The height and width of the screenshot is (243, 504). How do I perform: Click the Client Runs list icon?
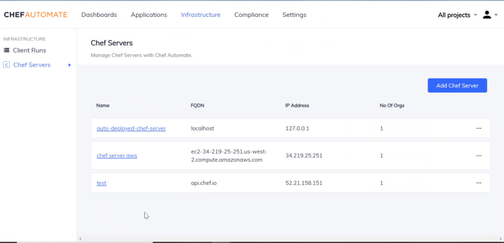click(6, 50)
